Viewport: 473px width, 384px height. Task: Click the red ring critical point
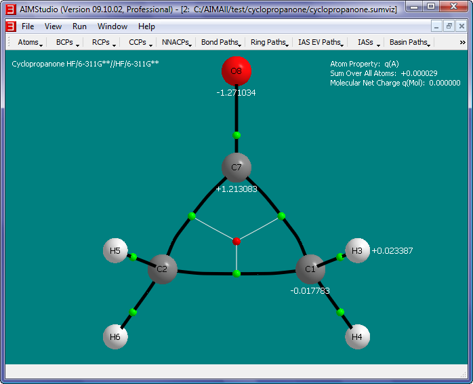(x=236, y=241)
